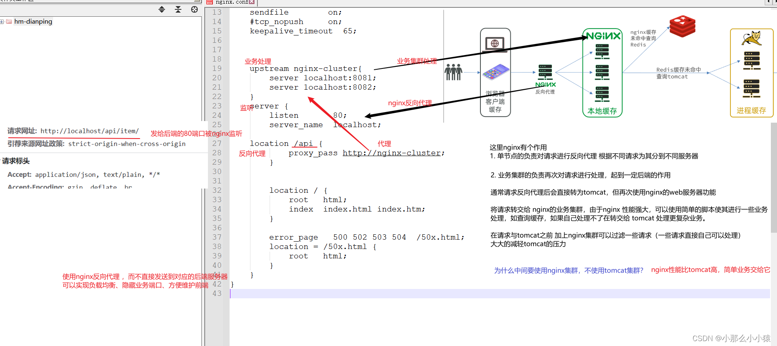Viewport: 777px width, 346px height.
Task: Click the editor vertical scrollbar thumb
Action: [x=774, y=177]
